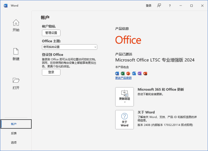Click the Access product icon
Image resolution: width=208 pixels, height=151 pixels.
click(x=145, y=74)
